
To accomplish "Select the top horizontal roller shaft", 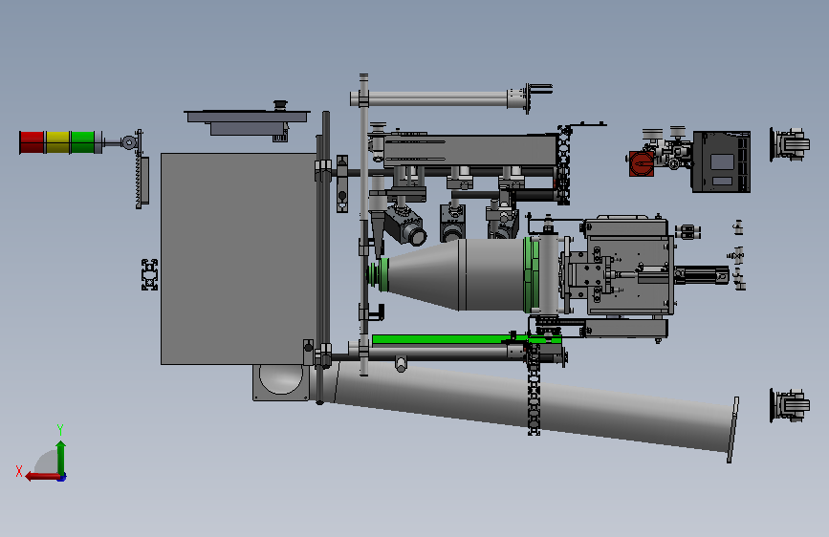I will pos(436,98).
